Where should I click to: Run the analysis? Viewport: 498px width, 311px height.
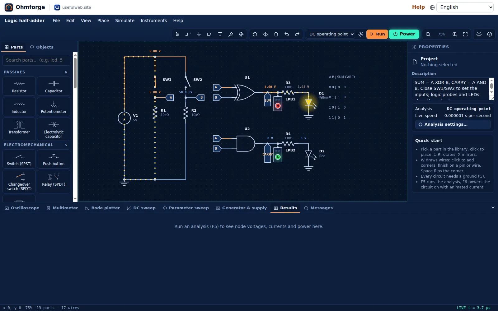pos(377,34)
